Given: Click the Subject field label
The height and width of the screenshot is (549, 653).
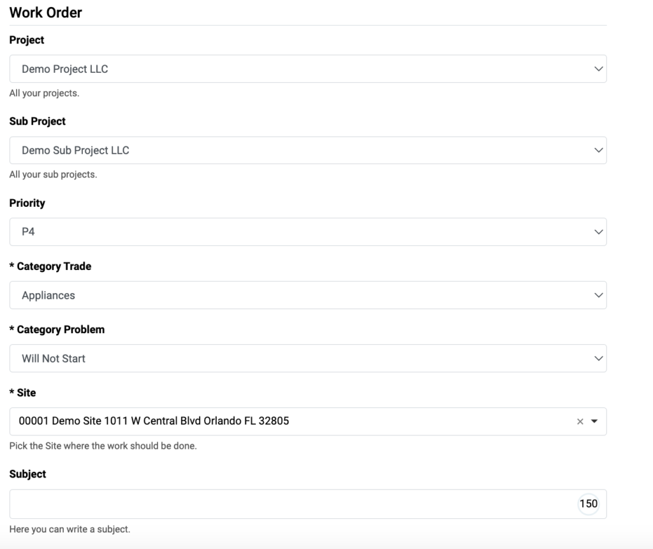Looking at the screenshot, I should pyautogui.click(x=27, y=474).
